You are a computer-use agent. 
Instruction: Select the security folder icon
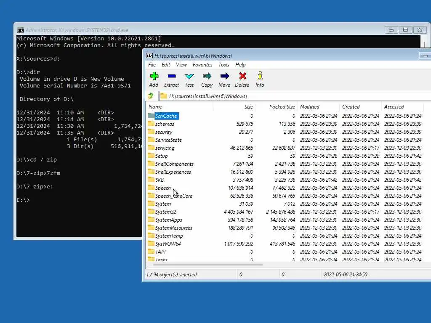tap(151, 132)
